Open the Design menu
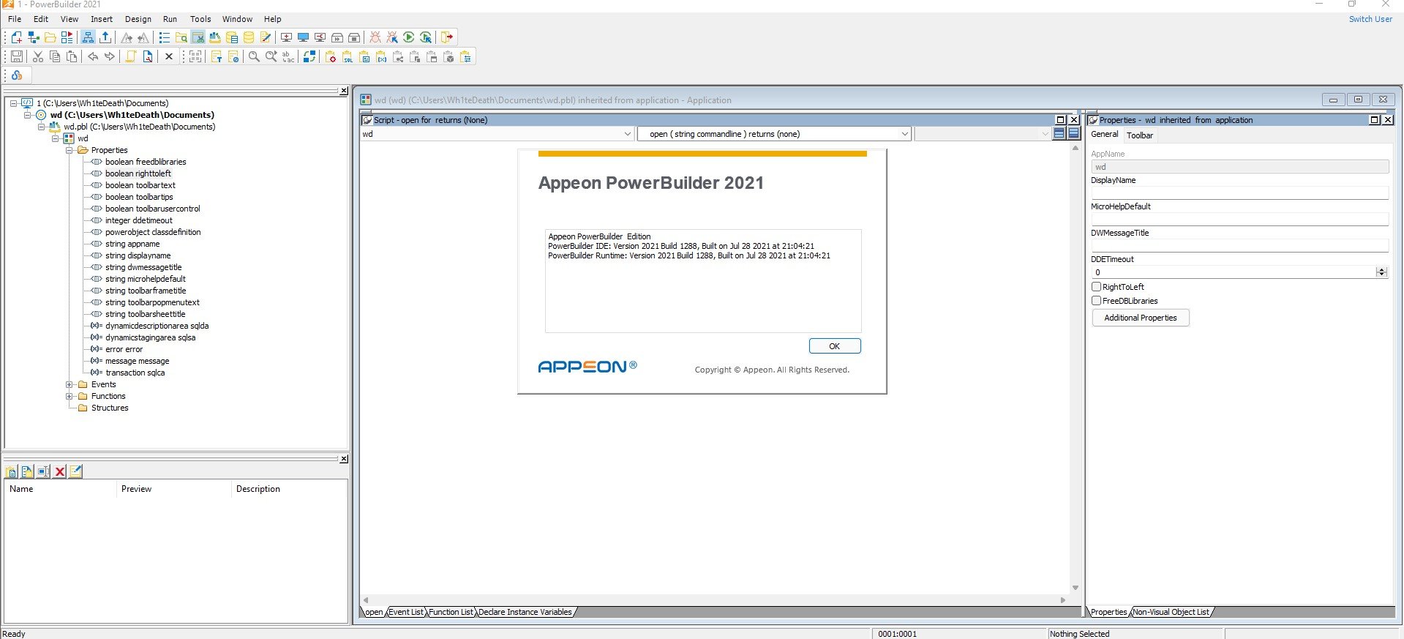Image resolution: width=1404 pixels, height=639 pixels. 138,19
